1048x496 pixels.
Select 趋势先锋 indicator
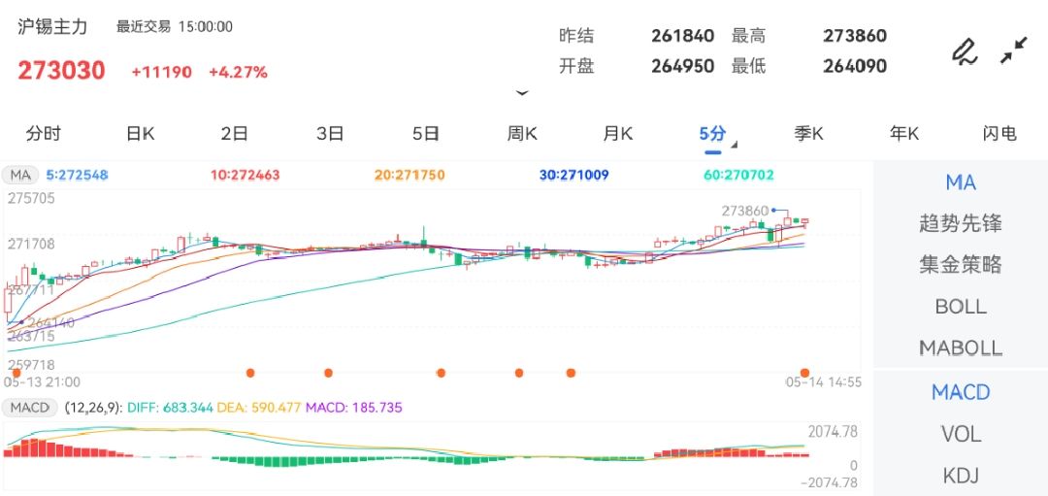(x=961, y=223)
